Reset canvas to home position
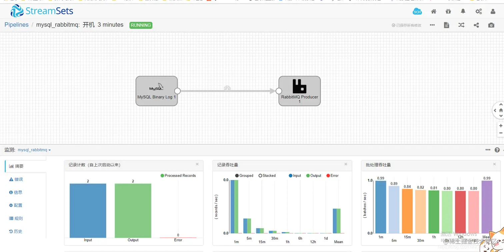 (501, 110)
